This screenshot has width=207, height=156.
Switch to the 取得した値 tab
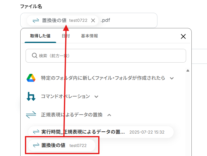click(40, 36)
